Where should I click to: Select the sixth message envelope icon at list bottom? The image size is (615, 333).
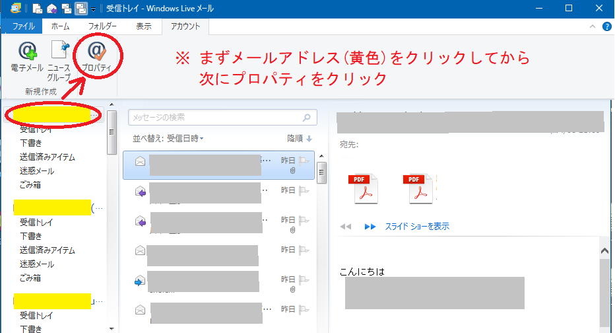tap(140, 310)
